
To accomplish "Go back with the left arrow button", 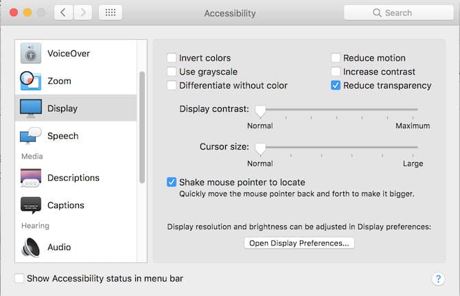I will 63,12.
